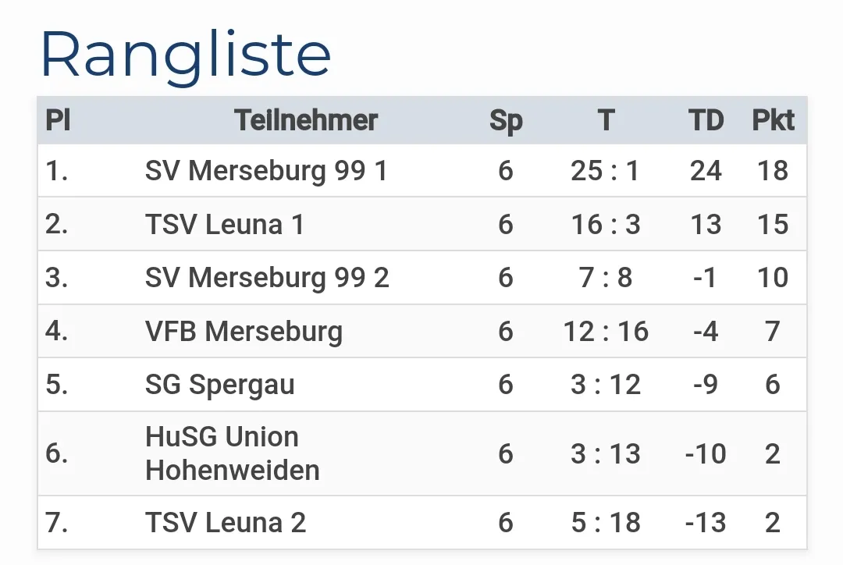Open team SV Merseburg 99 1
Viewport: 843px width, 565px height.
point(266,171)
